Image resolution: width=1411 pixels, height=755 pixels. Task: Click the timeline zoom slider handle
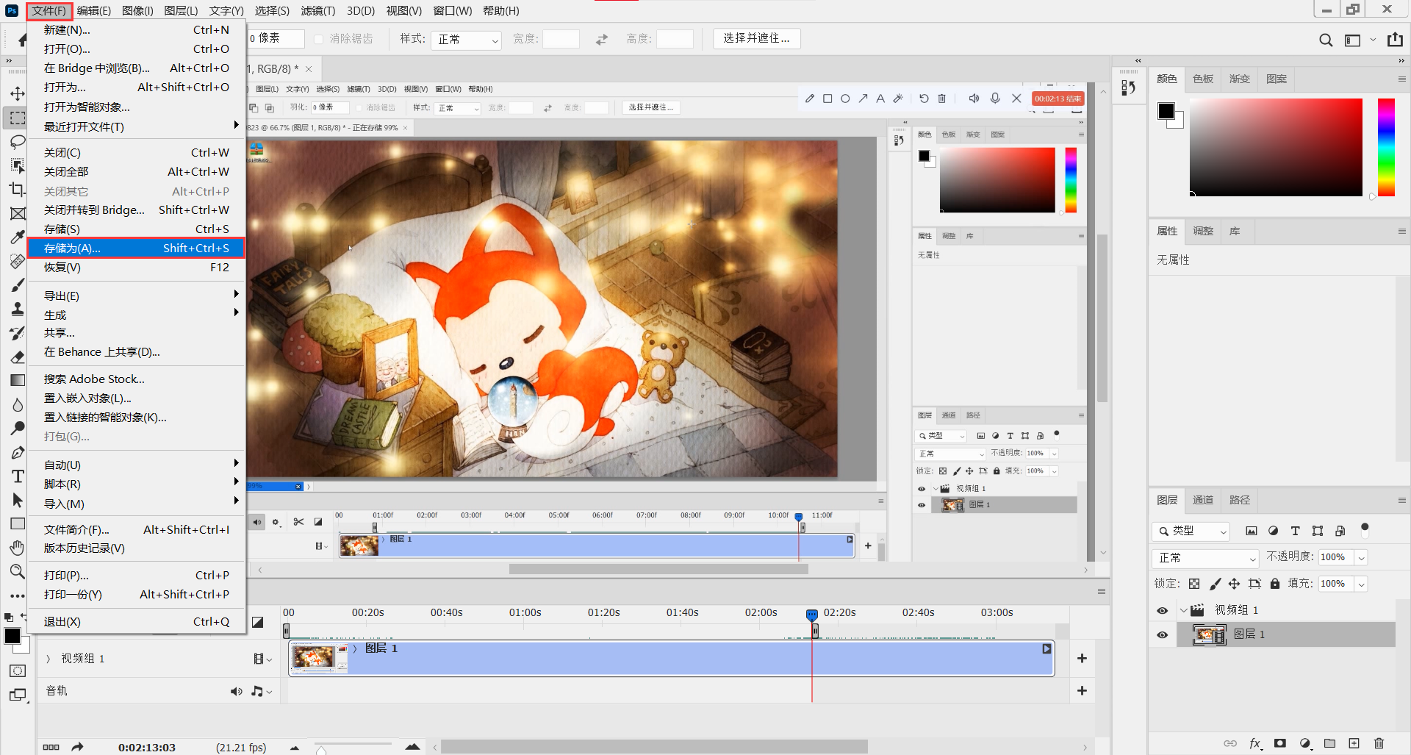pos(321,750)
